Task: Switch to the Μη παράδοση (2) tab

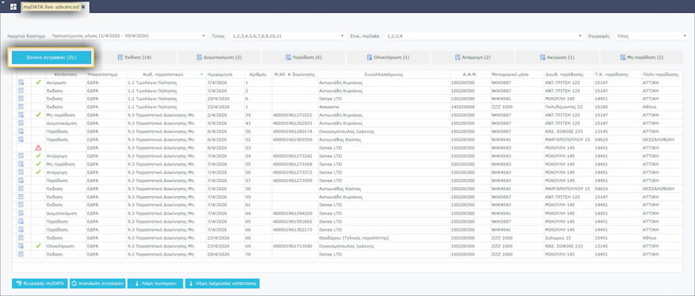Action: tap(641, 58)
